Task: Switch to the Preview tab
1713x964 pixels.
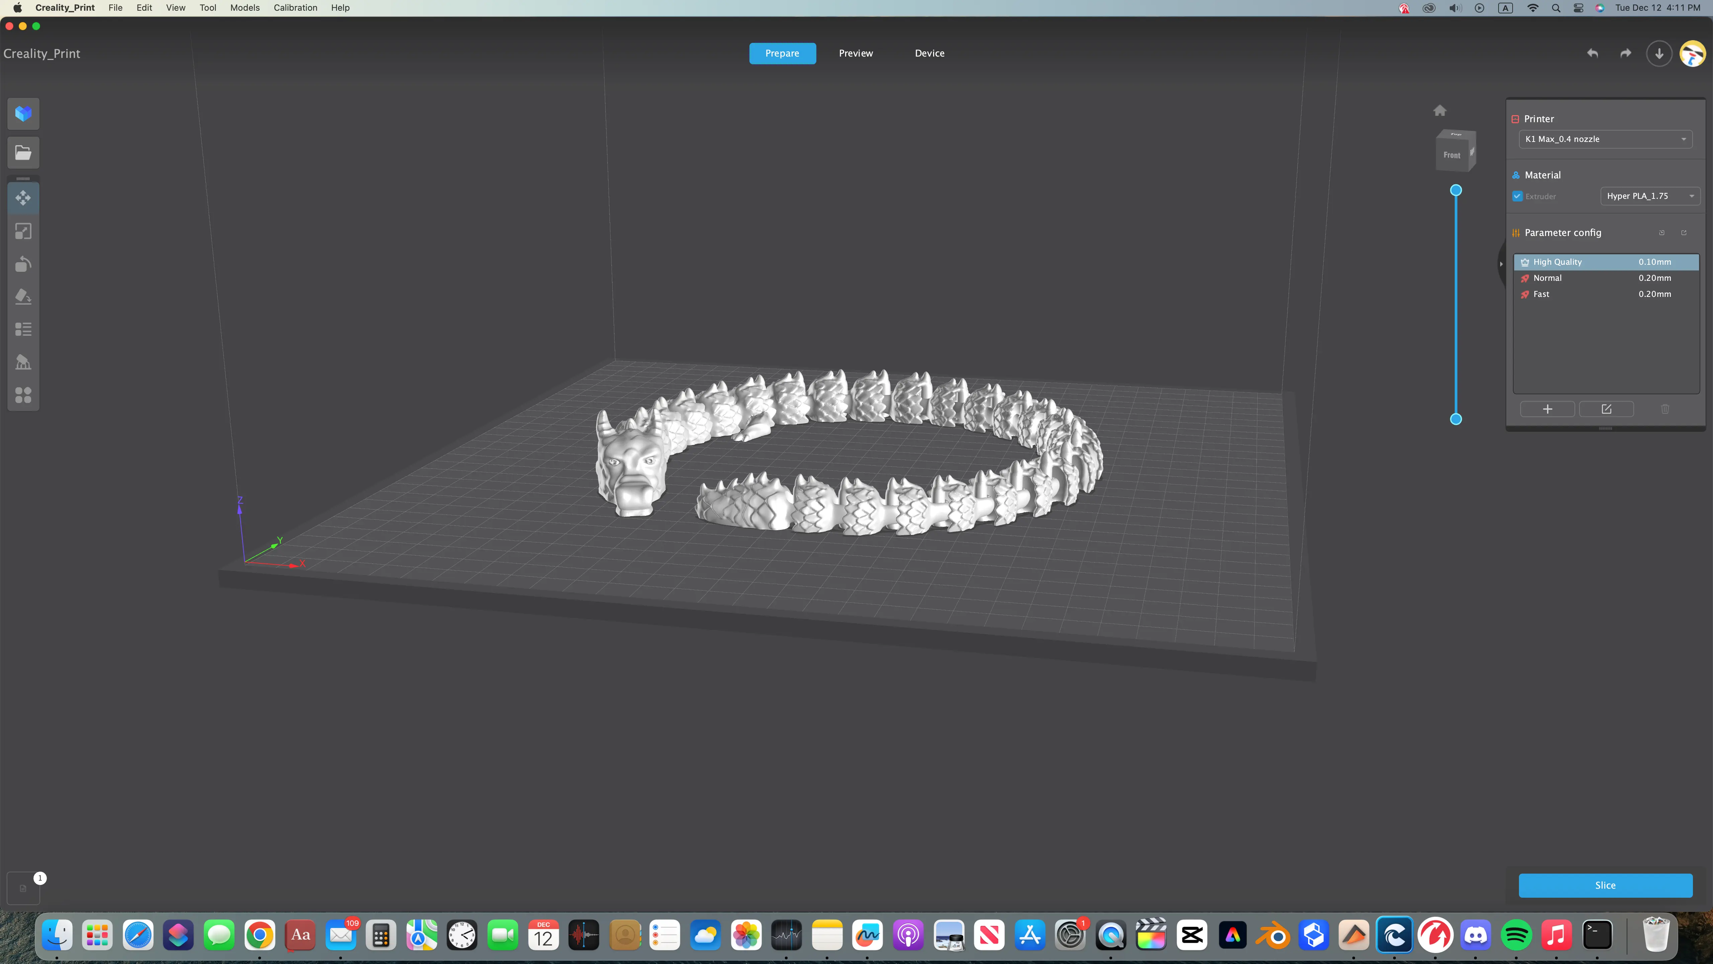Action: coord(855,53)
